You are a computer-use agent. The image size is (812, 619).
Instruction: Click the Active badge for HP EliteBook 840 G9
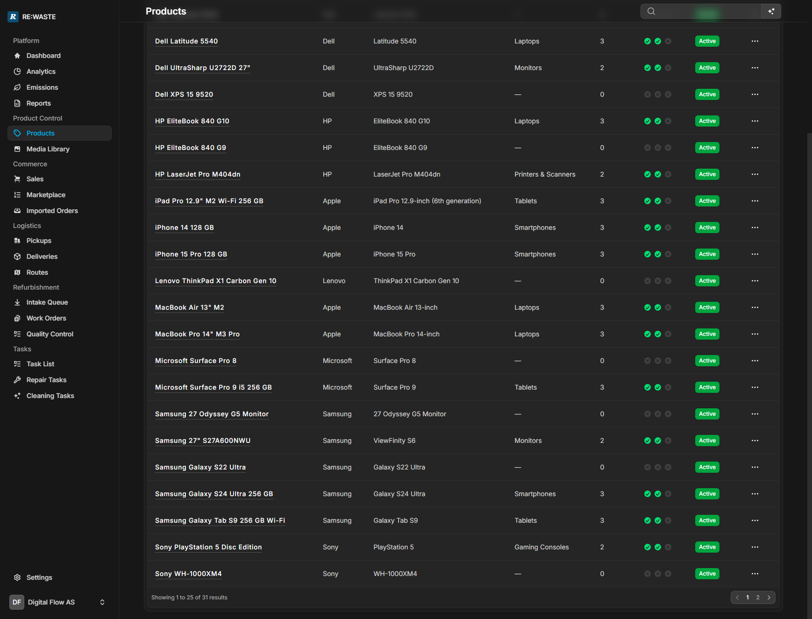tap(707, 148)
